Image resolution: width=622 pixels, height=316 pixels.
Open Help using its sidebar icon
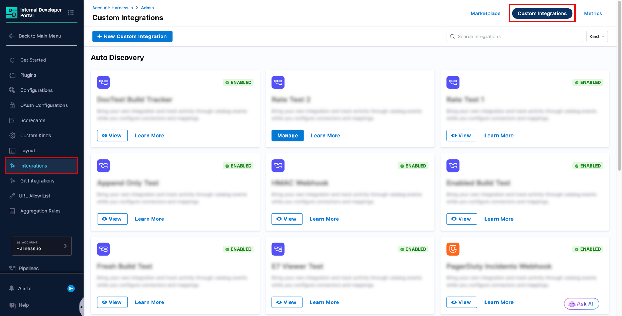(x=13, y=305)
